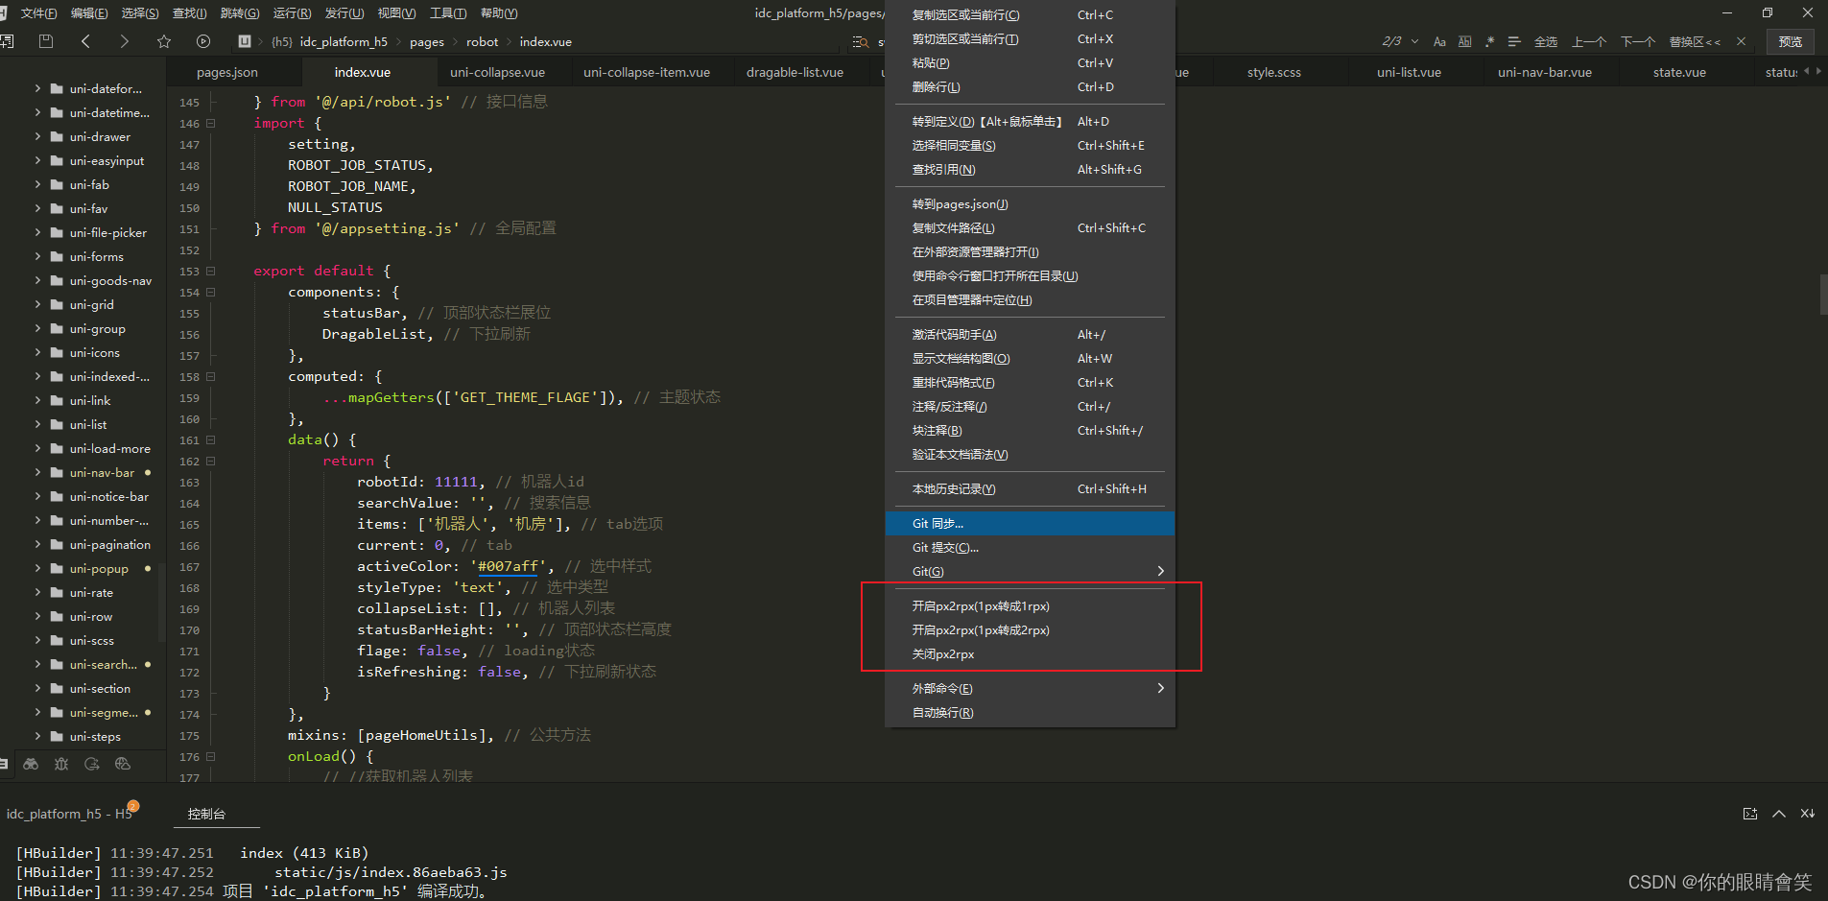
Task: Open the 2/3 search results dropdown arrow
Action: click(x=1414, y=41)
